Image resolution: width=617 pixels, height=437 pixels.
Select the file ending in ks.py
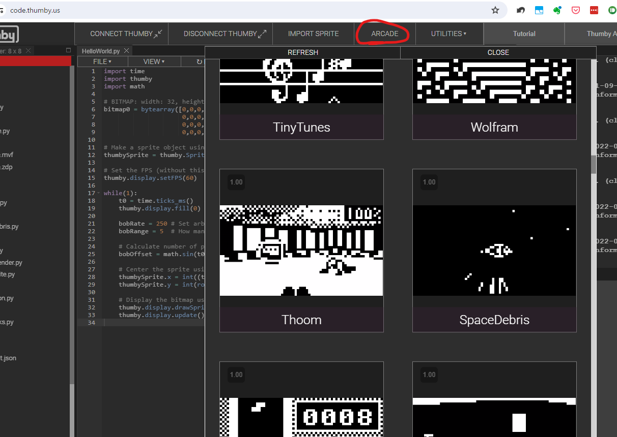[7, 322]
